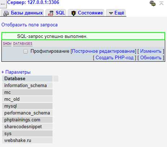Click the Обновить link
The width and height of the screenshot is (167, 147).
[151, 57]
